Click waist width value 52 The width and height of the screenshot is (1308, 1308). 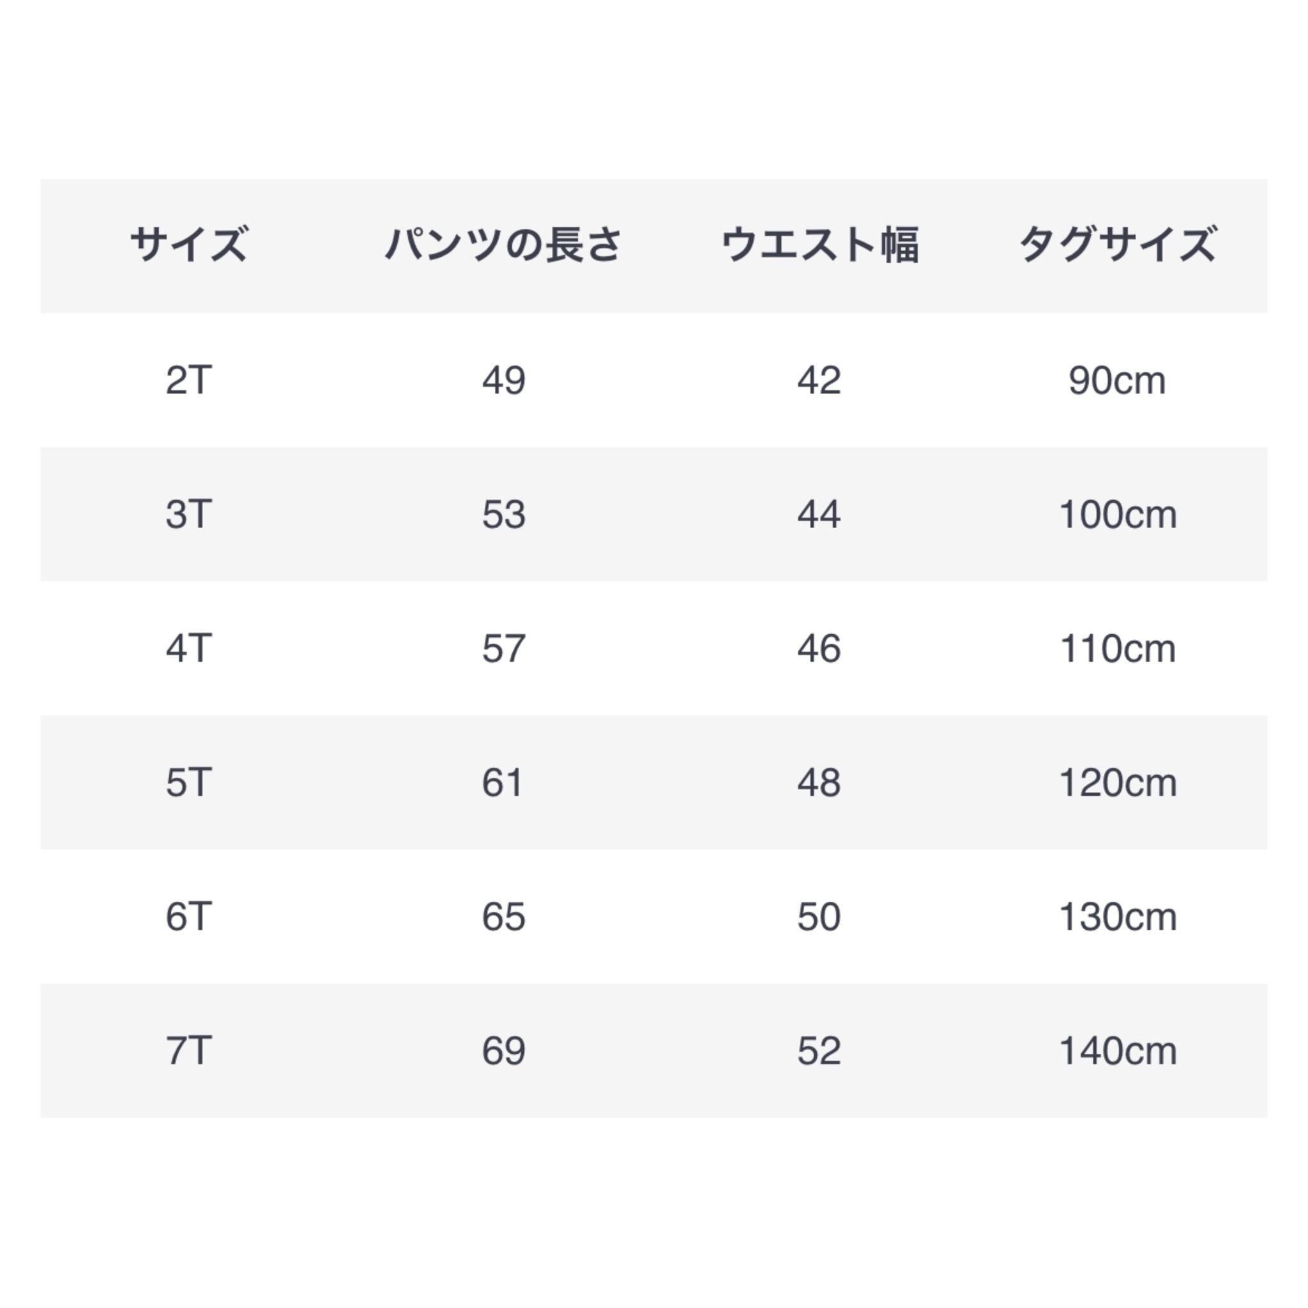click(x=819, y=1050)
